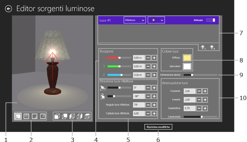The image size is (247, 142).
Task: Increase Caduta luce riflettore value
Action: [154, 113]
